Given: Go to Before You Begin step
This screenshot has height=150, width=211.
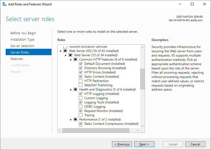Looking at the screenshot, I should (x=23, y=33).
